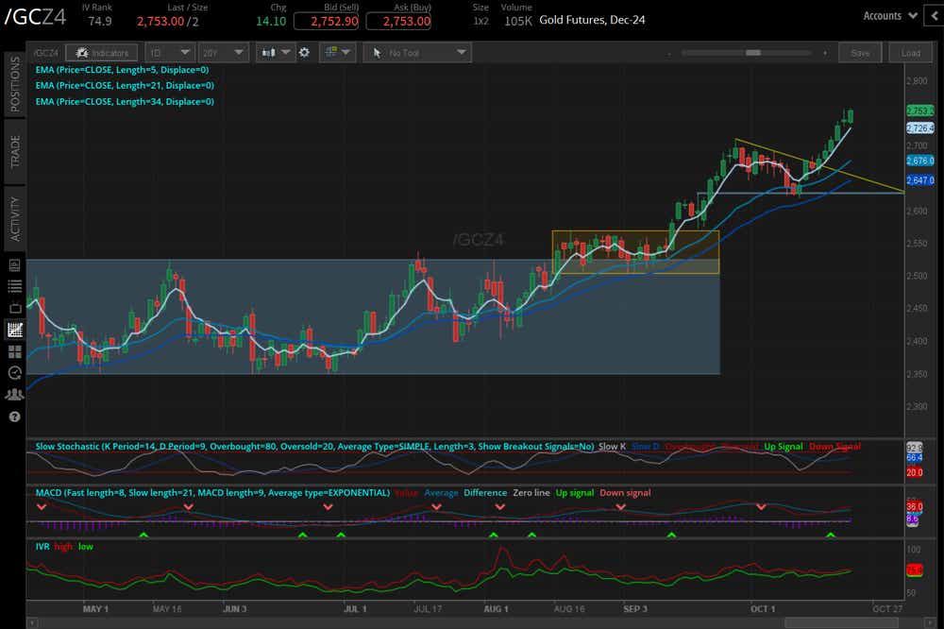Click the MAY 1 date axis label
Image resolution: width=944 pixels, height=629 pixels.
95,609
